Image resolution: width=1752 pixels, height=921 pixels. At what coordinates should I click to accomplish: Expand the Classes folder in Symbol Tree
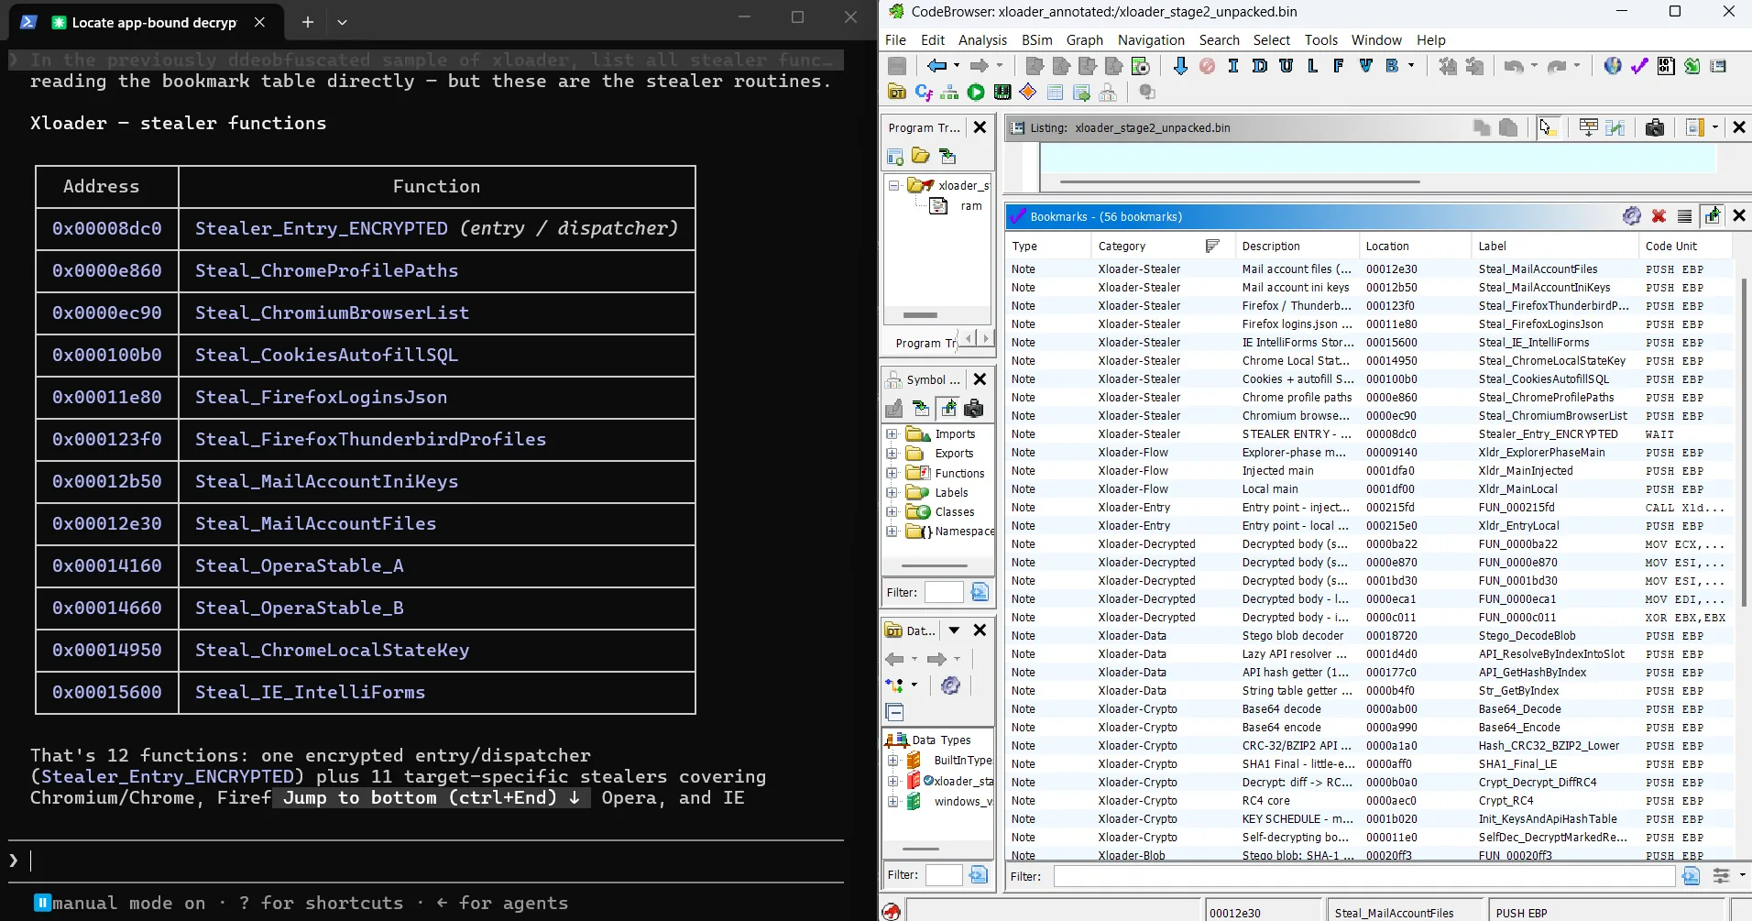click(x=892, y=511)
